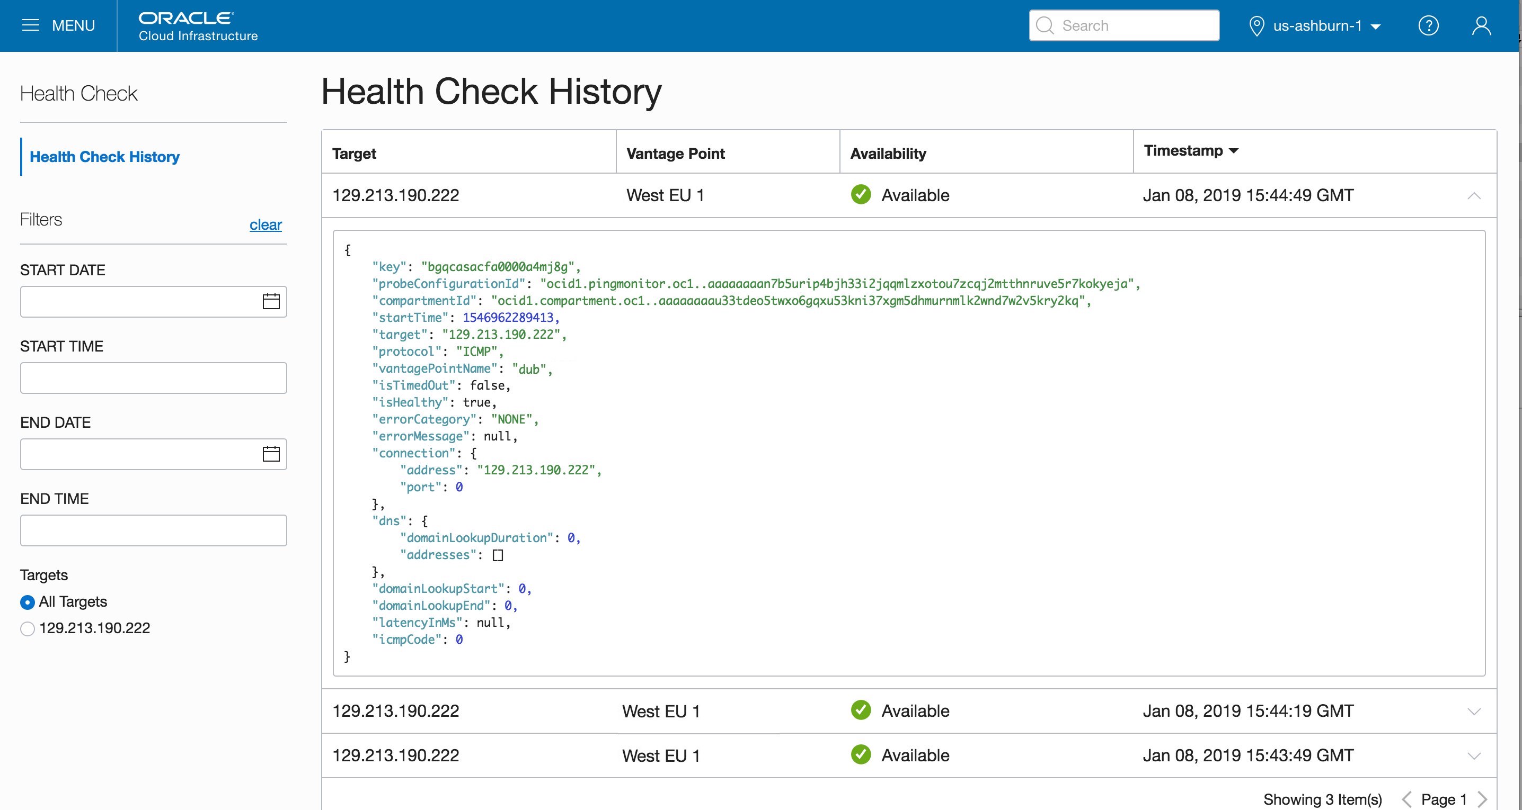Click into the END TIME field

(x=153, y=530)
